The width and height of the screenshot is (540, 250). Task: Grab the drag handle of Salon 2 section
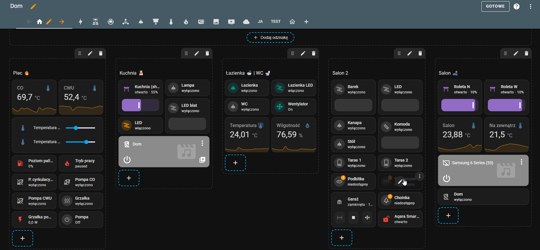click(x=399, y=53)
